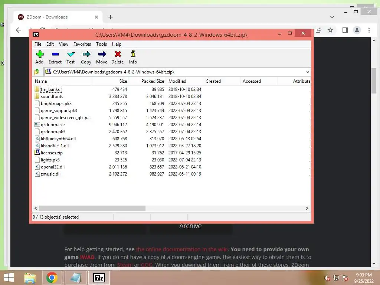Open a new Chrome tab

pyautogui.click(x=111, y=17)
